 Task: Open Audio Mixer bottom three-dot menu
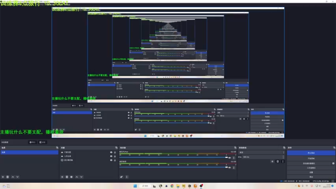[127, 177]
